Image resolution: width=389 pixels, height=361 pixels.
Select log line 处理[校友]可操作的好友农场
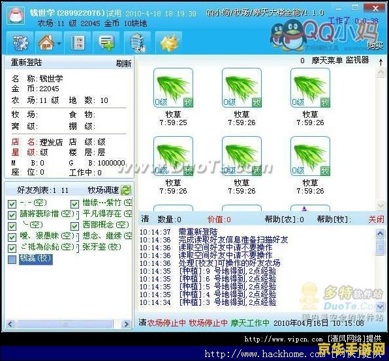229,263
